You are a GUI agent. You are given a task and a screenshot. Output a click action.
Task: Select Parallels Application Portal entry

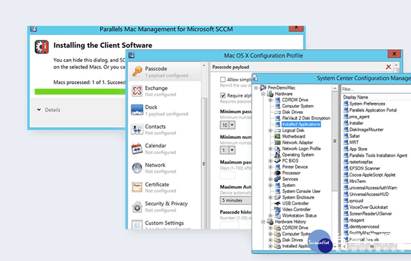tap(373, 110)
